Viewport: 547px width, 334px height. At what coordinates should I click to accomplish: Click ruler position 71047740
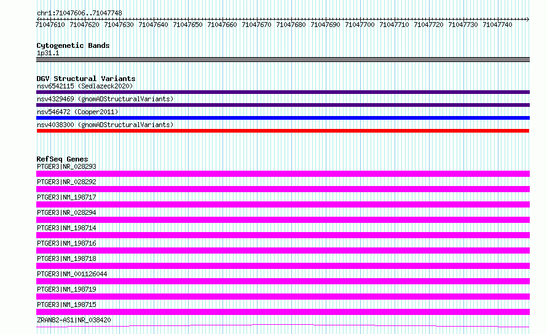tap(497, 25)
